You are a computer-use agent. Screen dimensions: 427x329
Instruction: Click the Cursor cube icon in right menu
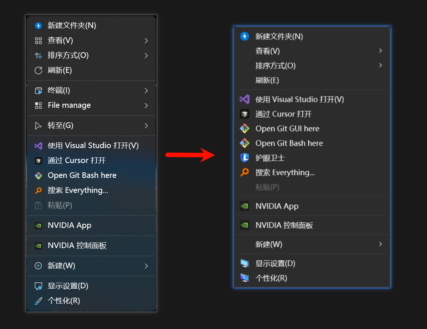(244, 114)
